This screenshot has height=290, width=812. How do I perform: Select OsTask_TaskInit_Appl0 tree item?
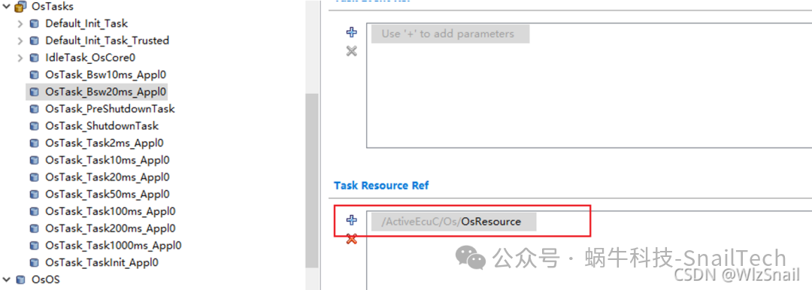(x=101, y=262)
